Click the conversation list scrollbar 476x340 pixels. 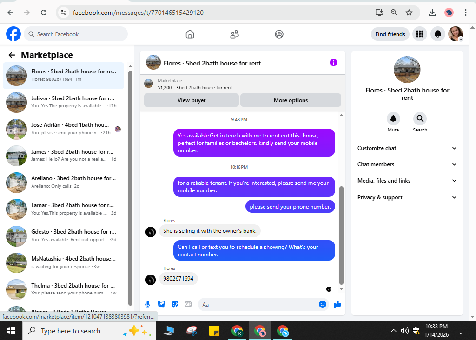click(130, 188)
